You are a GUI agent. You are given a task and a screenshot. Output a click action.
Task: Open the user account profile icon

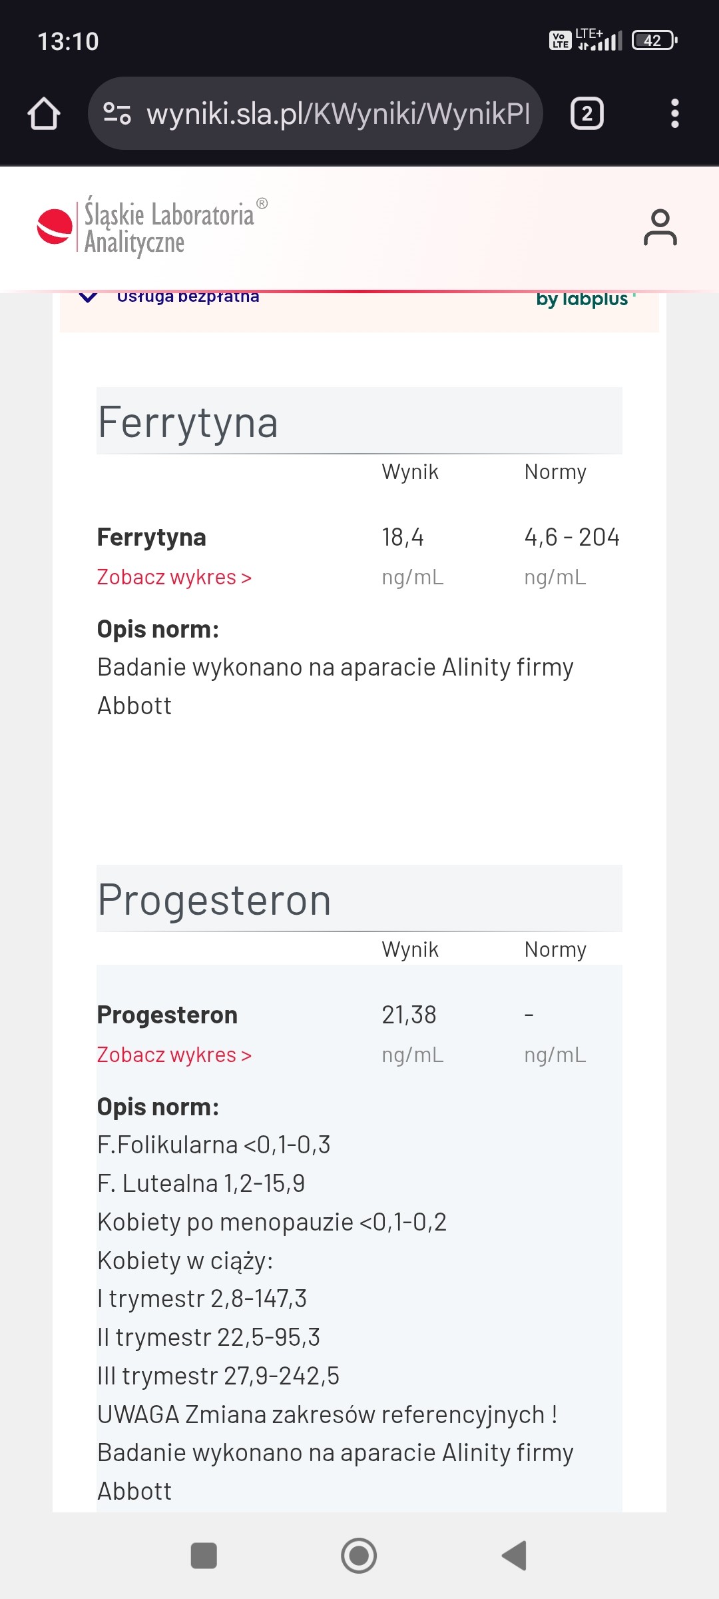(x=660, y=228)
